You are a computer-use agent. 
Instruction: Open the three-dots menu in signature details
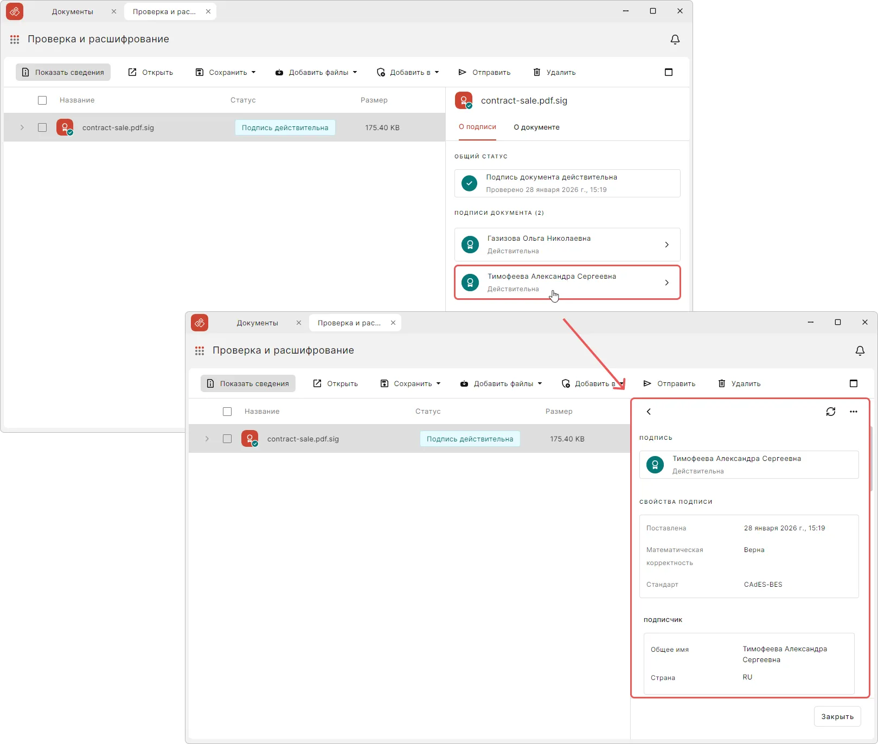853,412
